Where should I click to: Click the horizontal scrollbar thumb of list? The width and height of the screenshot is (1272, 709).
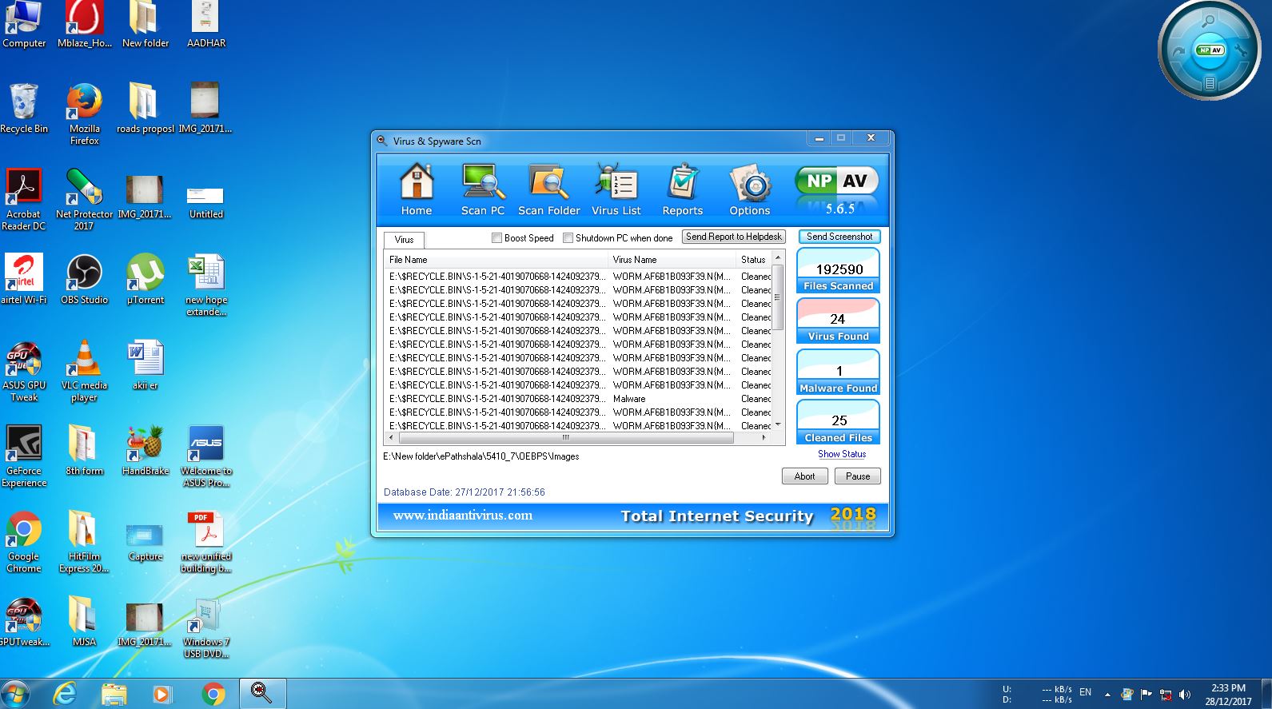[x=565, y=438]
